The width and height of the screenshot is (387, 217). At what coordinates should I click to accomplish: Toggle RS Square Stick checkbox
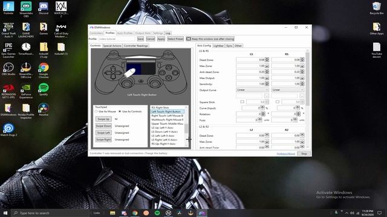pos(278,102)
